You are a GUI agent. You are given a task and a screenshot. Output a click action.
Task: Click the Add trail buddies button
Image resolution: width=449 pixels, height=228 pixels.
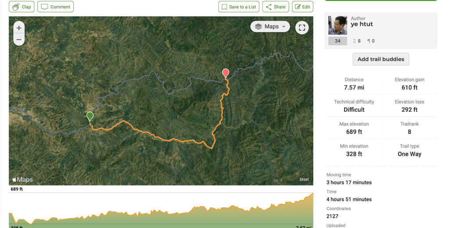pos(381,59)
